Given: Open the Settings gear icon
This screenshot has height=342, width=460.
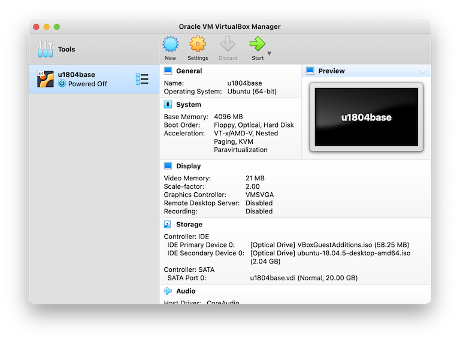Looking at the screenshot, I should (198, 44).
